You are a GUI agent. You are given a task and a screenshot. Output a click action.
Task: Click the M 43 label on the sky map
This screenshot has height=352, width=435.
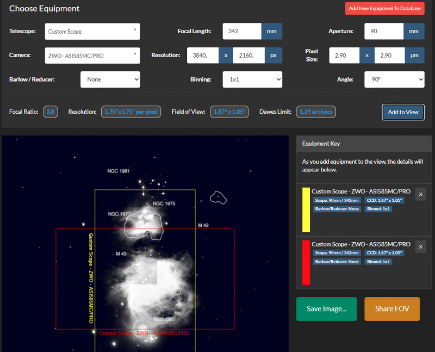coord(121,254)
